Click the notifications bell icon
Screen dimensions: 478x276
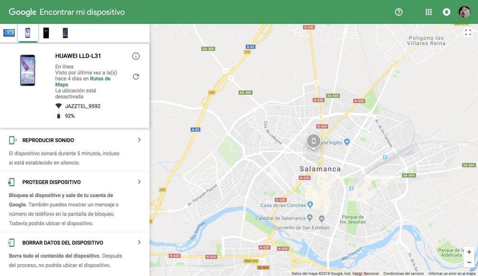pyautogui.click(x=446, y=12)
